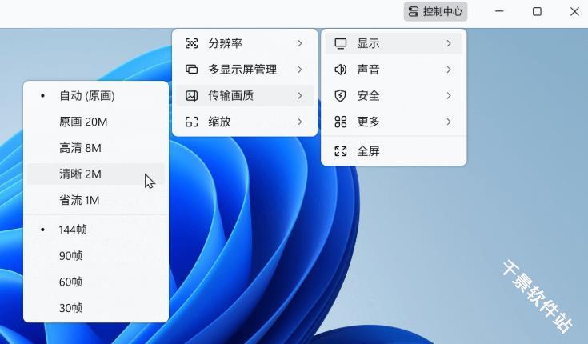
Task: Expand the 缩放 submenu arrow
Action: coord(300,122)
